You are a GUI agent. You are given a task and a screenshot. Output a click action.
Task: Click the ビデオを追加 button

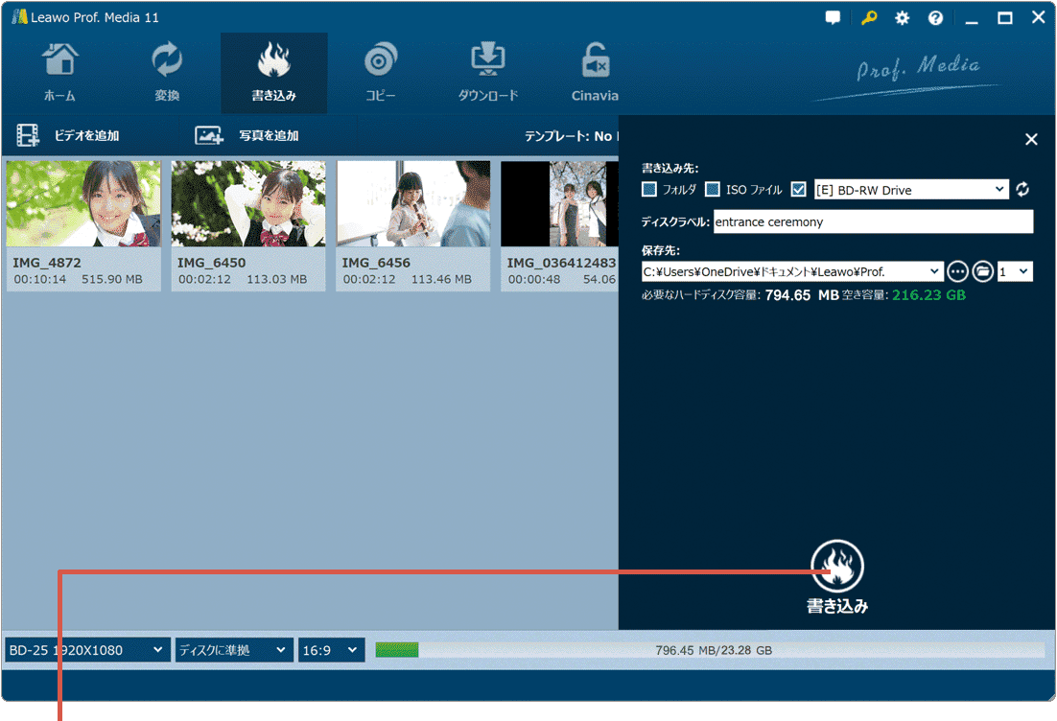pyautogui.click(x=69, y=136)
